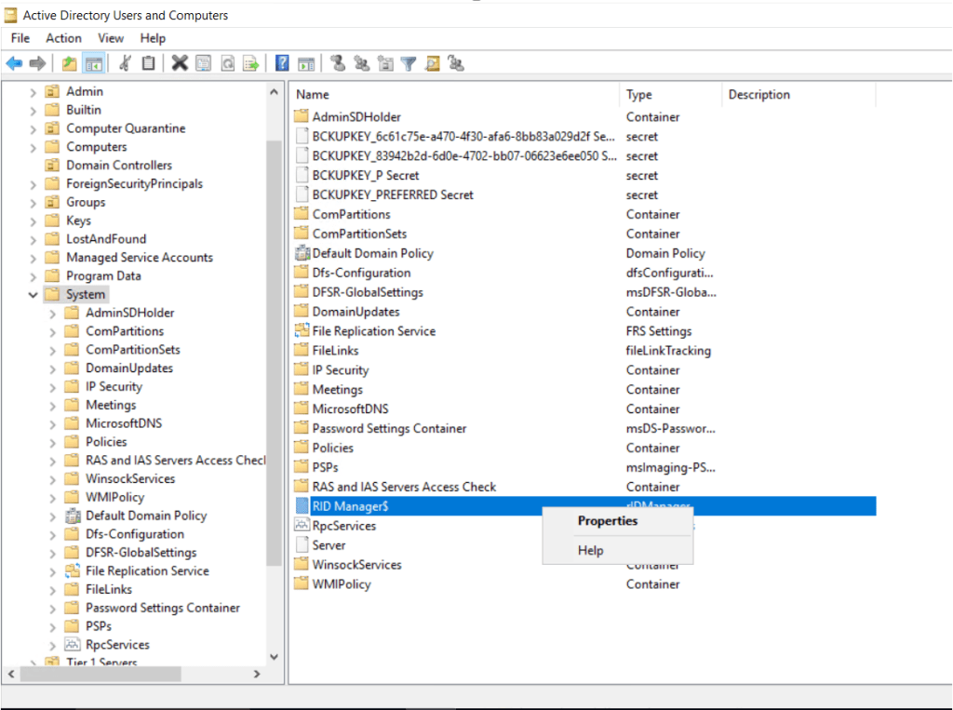Select Domain Controllers in the tree
This screenshot has height=710, width=953.
[118, 166]
